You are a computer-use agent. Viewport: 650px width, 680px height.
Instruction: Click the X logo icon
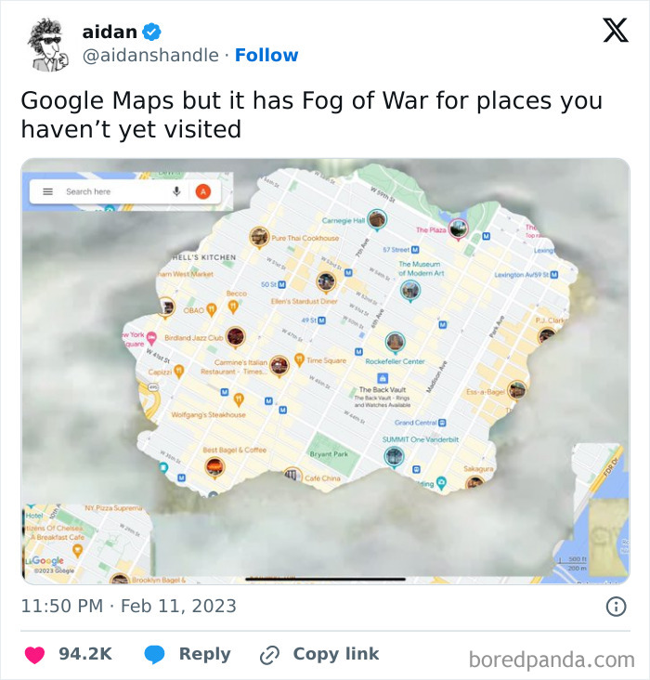coord(615,31)
